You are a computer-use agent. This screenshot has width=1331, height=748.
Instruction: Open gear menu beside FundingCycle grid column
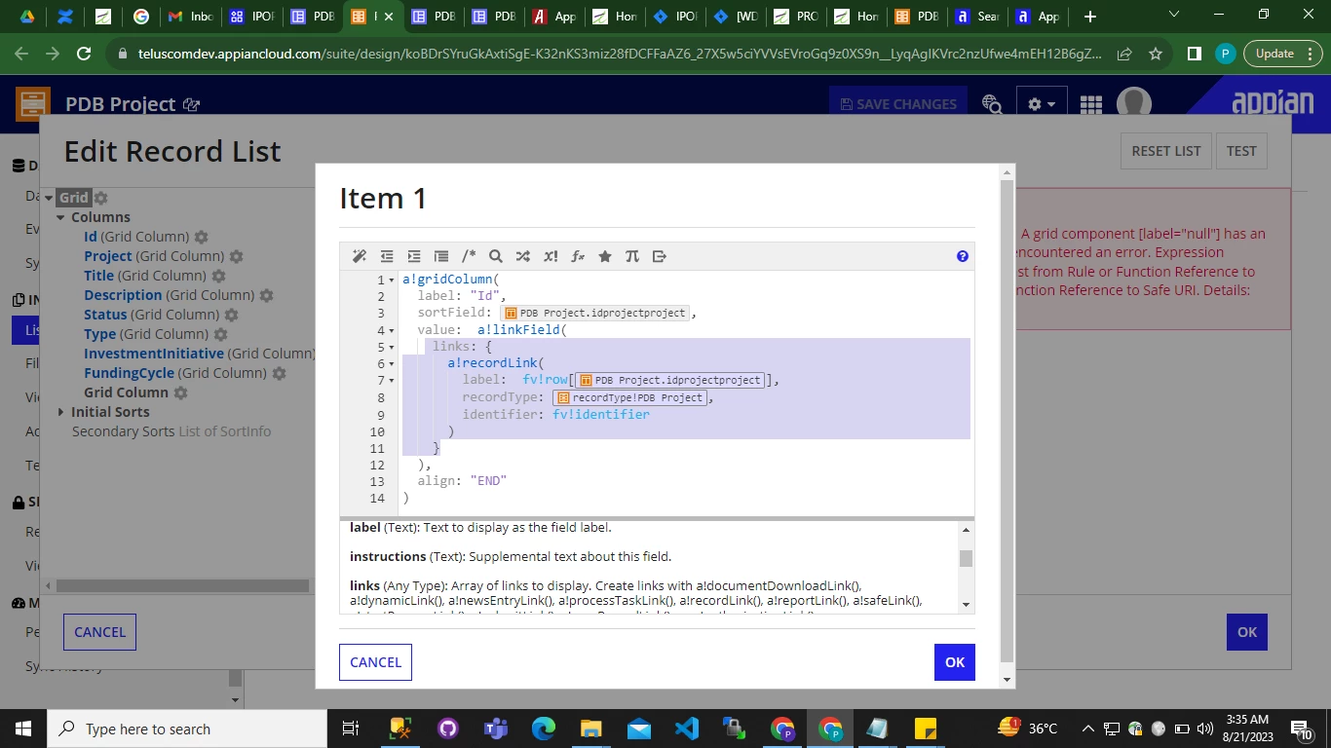point(279,373)
